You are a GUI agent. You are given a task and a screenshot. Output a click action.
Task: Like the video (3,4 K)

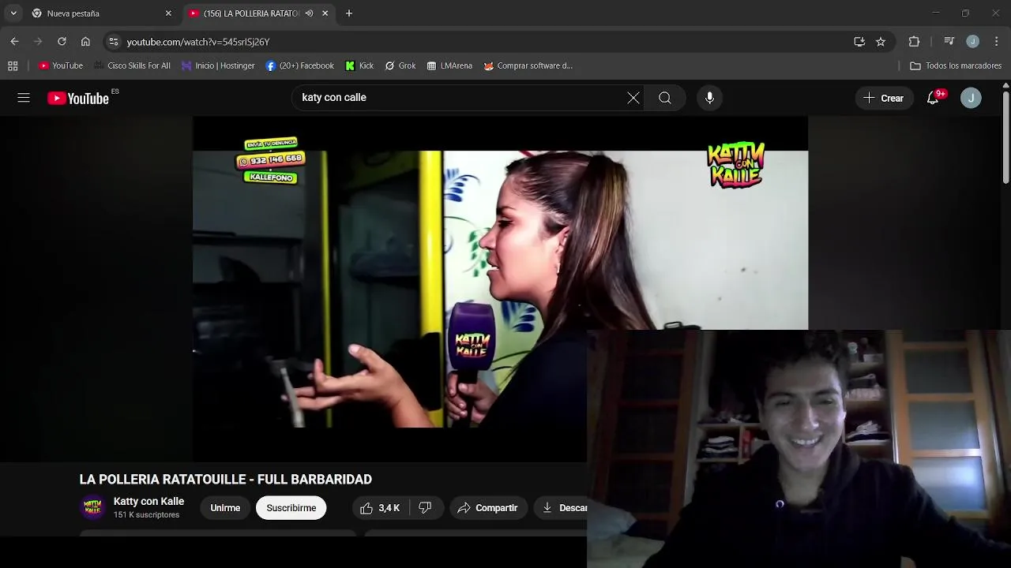[381, 508]
